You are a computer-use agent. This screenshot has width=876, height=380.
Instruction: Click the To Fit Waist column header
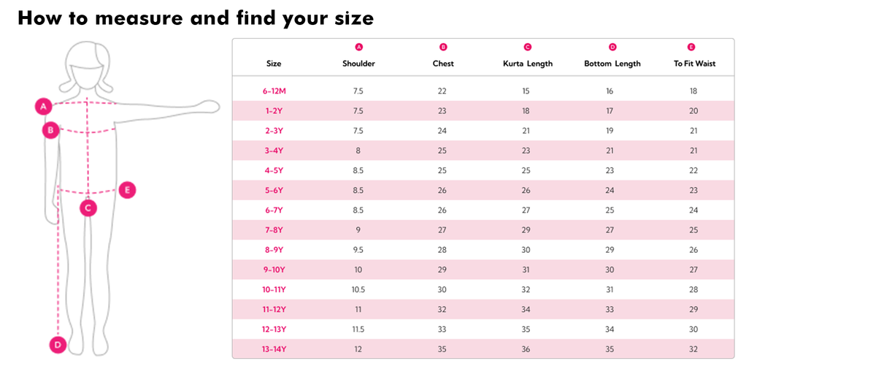pos(694,64)
